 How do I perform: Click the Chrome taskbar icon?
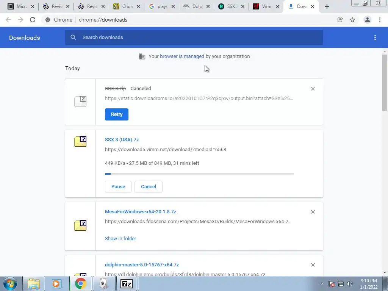pyautogui.click(x=80, y=283)
